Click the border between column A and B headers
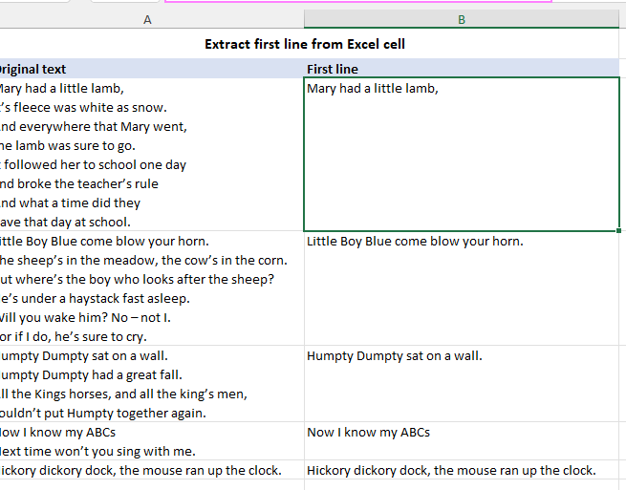Screen dimensions: 626x490 (304, 19)
